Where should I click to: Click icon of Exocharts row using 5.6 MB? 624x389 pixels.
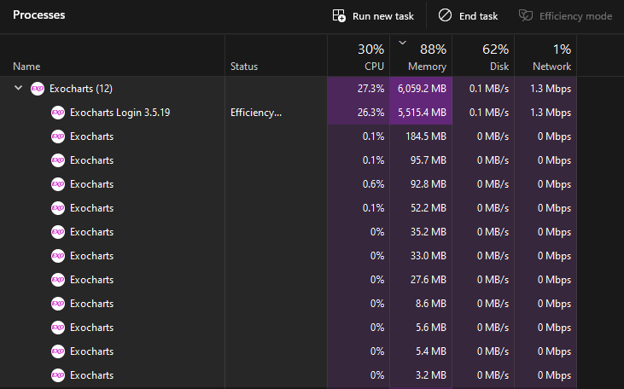58,328
